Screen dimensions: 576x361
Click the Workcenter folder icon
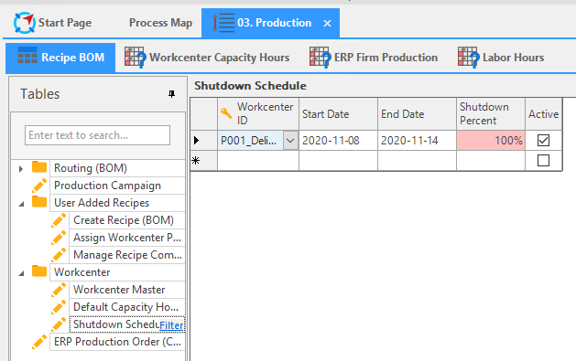39,271
